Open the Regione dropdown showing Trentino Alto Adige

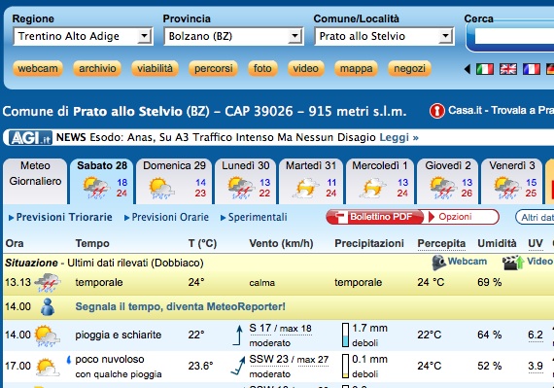[83, 36]
